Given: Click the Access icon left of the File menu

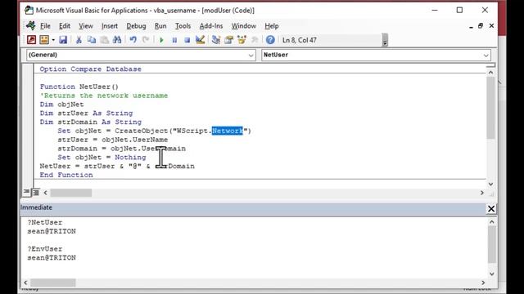Looking at the screenshot, I should coord(31,25).
